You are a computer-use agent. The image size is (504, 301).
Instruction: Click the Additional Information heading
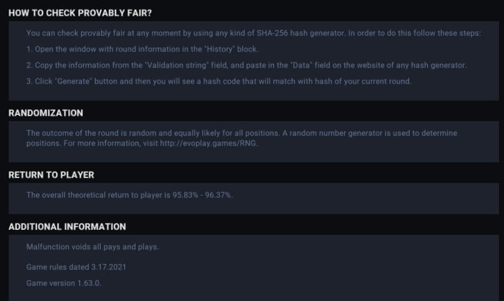point(67,227)
